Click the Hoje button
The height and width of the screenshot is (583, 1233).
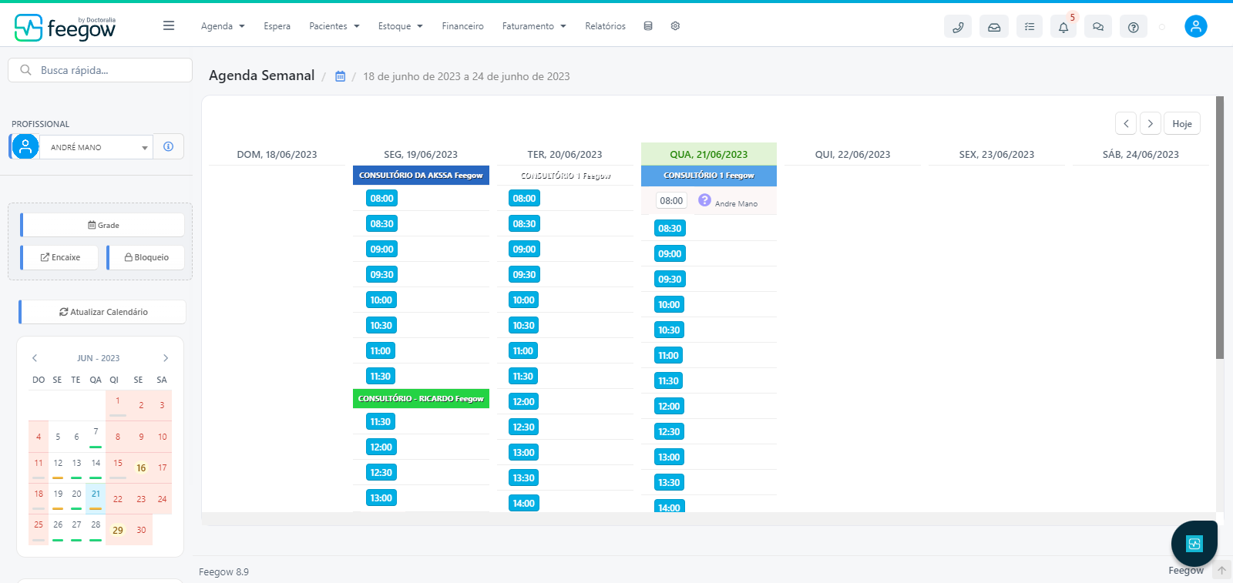1182,123
